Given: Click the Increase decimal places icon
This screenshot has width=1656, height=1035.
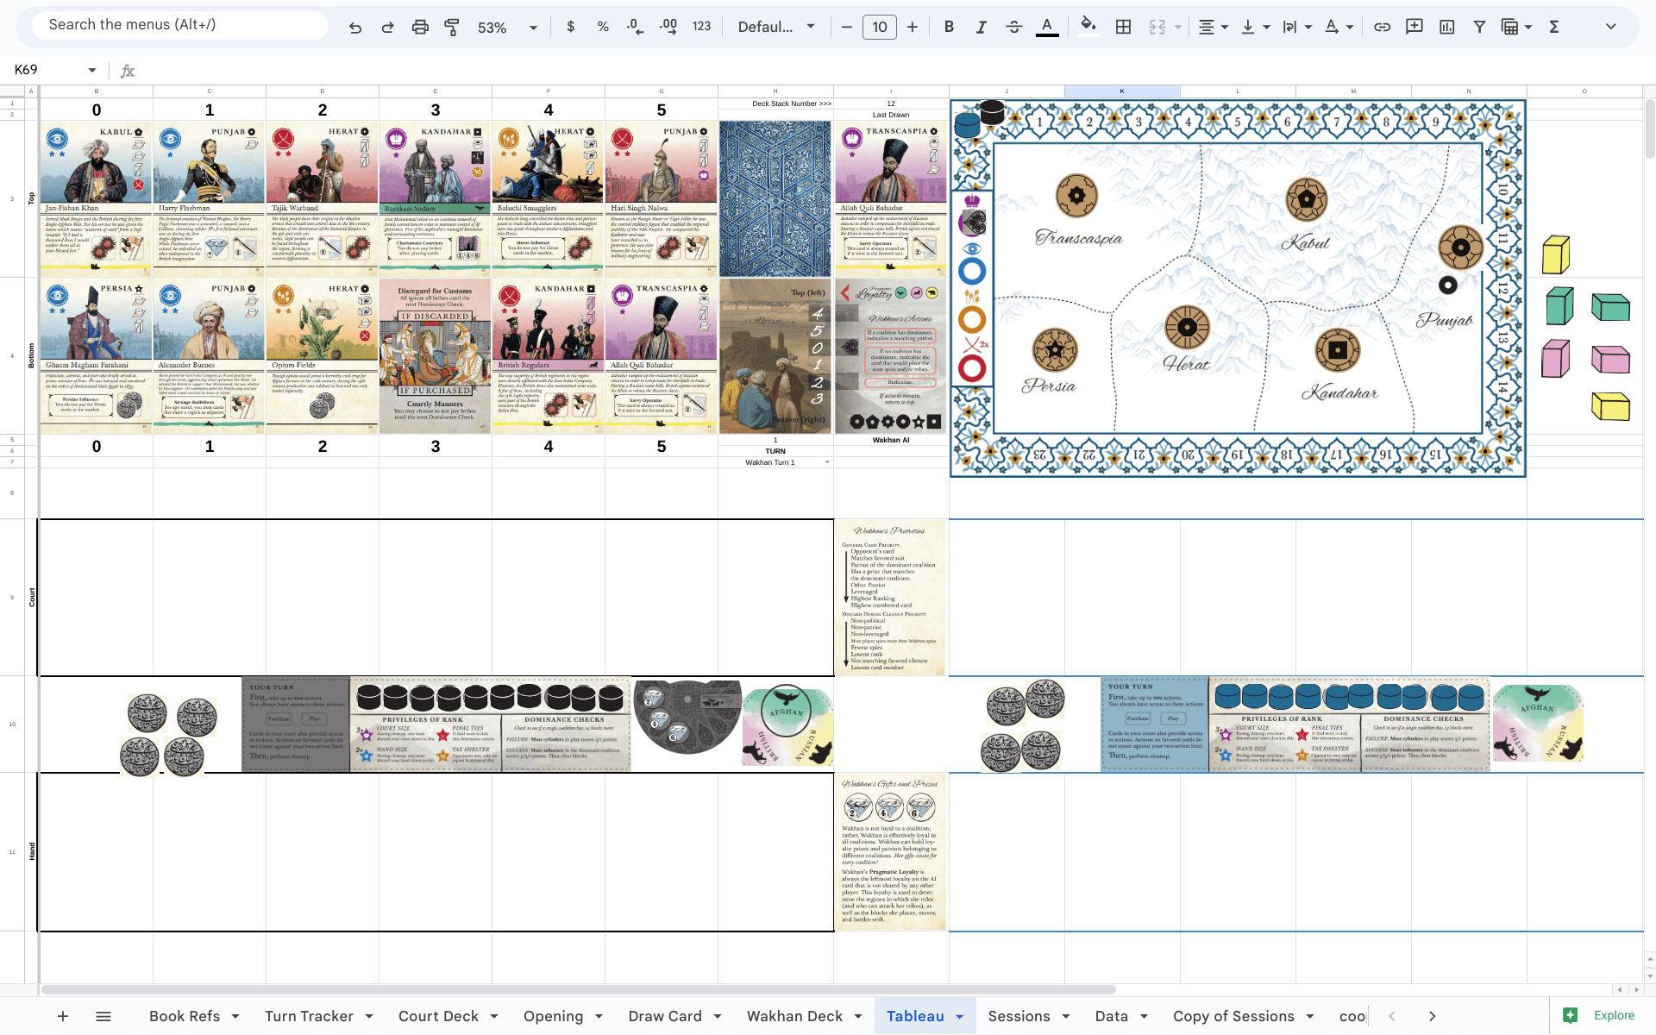Looking at the screenshot, I should (668, 27).
